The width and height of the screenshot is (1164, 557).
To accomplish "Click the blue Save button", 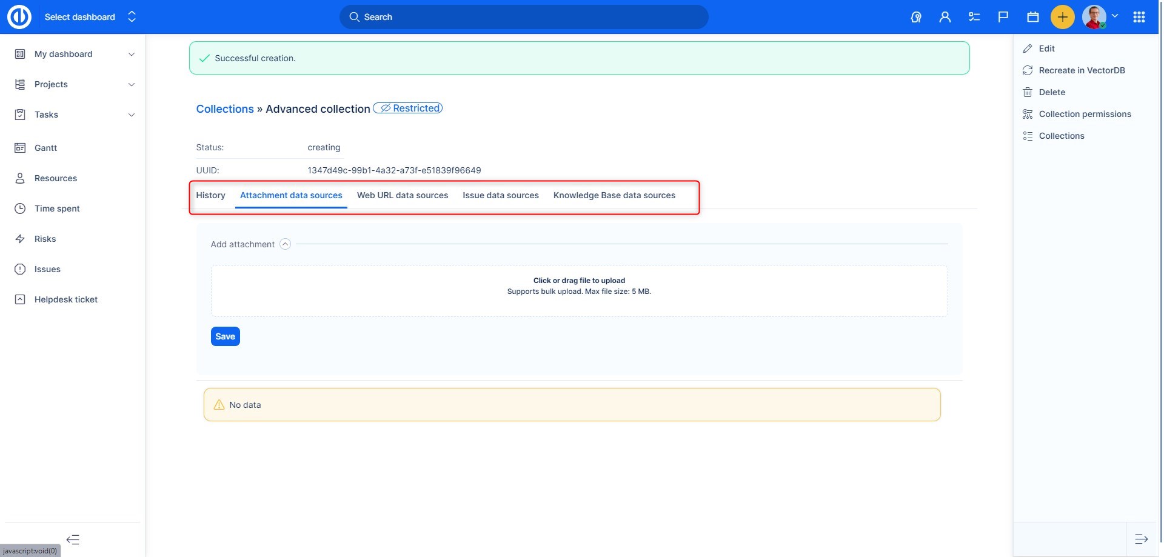I will tap(225, 336).
